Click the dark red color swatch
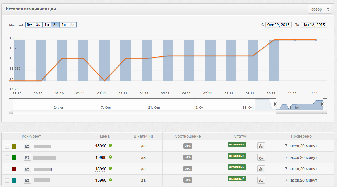 pyautogui.click(x=14, y=169)
